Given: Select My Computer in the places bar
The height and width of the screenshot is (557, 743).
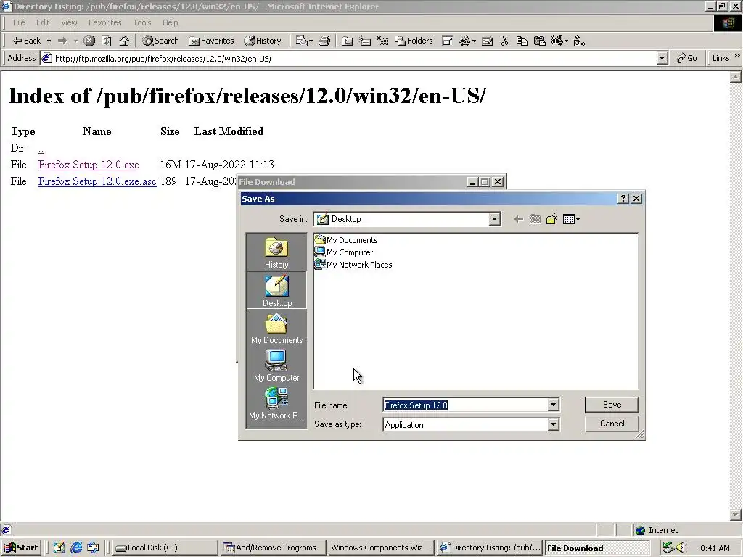Looking at the screenshot, I should [x=276, y=366].
